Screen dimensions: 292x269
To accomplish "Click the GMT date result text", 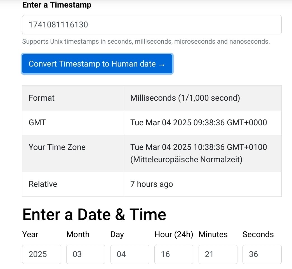I will pyautogui.click(x=199, y=122).
